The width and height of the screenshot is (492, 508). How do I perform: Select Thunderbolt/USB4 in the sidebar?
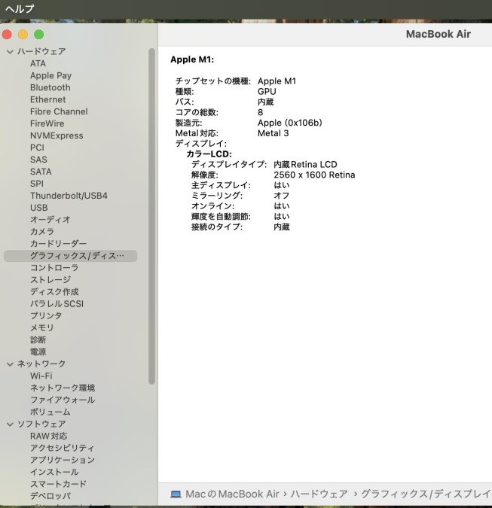[x=69, y=196]
